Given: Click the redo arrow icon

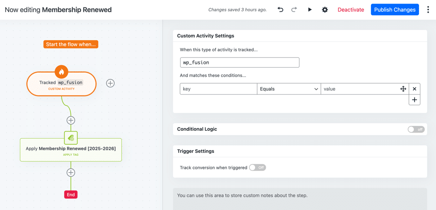Looking at the screenshot, I should coord(294,10).
